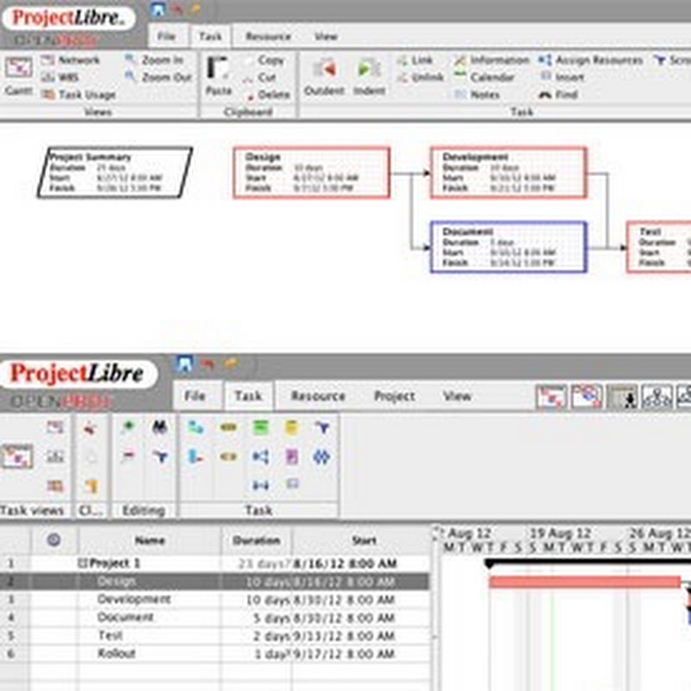
Task: Click the Name column header
Action: pos(149,541)
